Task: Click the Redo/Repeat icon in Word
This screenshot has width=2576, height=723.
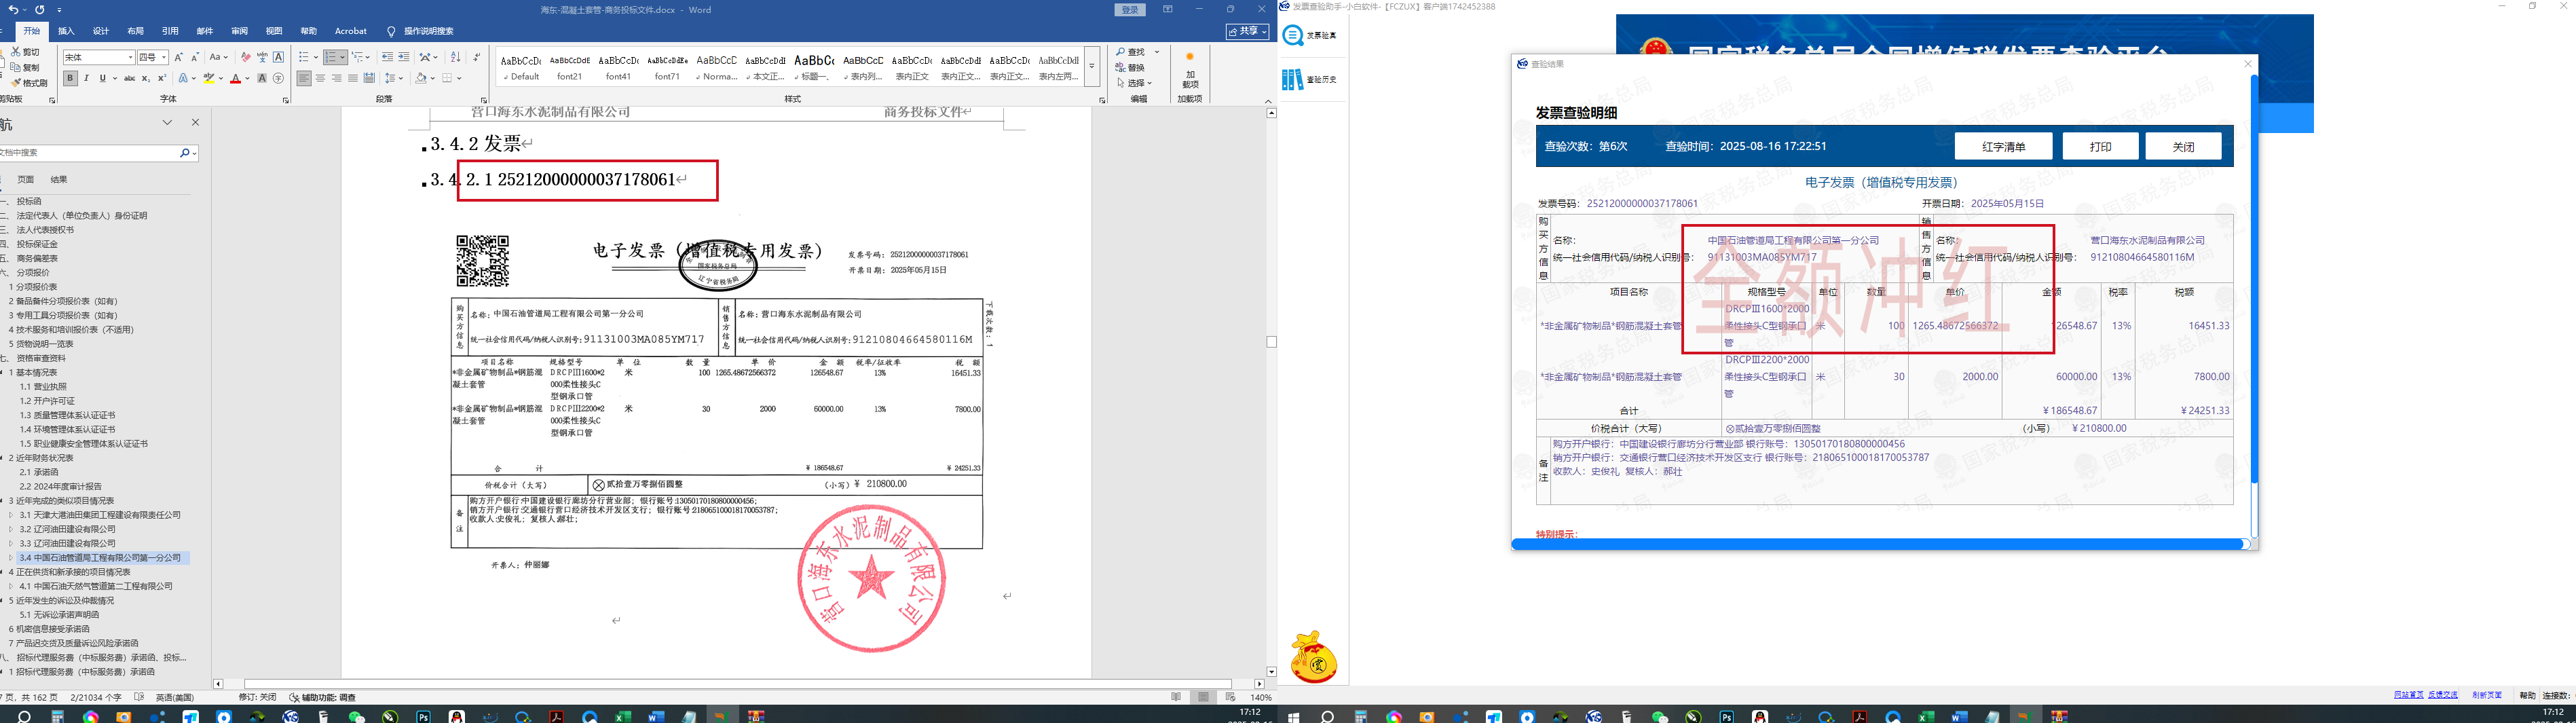Action: [x=39, y=9]
